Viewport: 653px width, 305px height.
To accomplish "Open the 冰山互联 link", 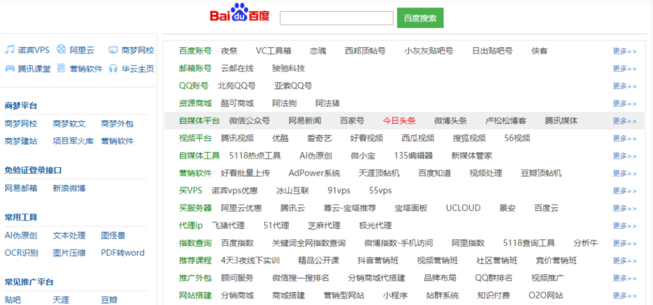I will (292, 190).
